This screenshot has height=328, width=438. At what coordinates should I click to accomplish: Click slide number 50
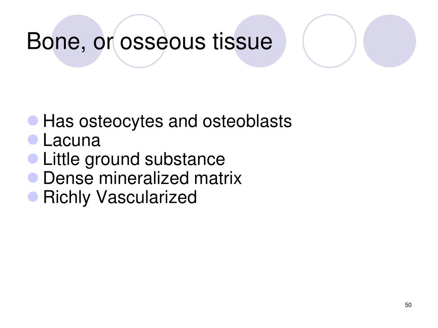(x=408, y=305)
